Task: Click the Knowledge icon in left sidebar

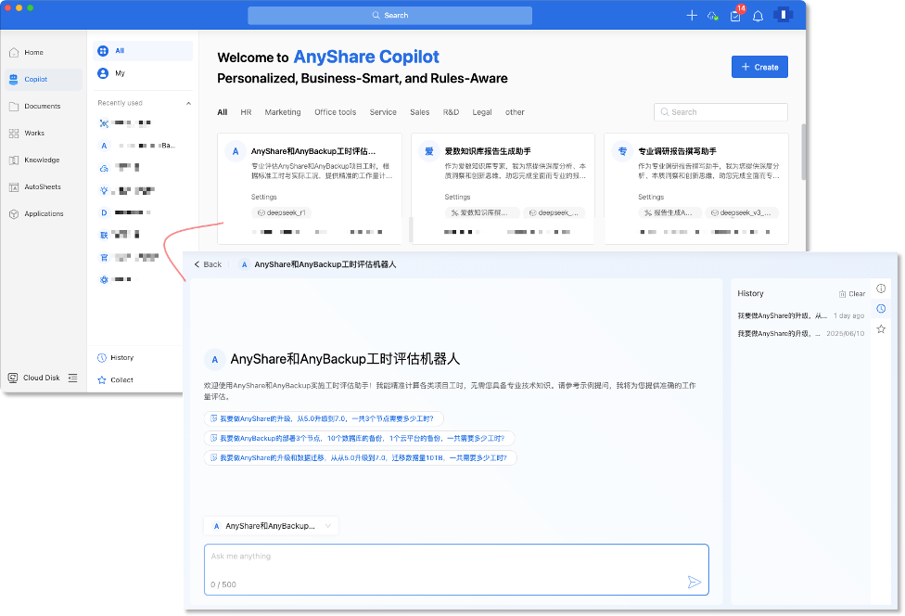Action: click(14, 160)
